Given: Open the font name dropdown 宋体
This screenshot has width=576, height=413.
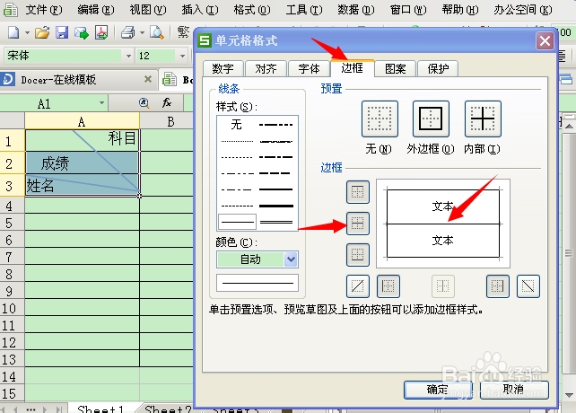Looking at the screenshot, I should (x=128, y=56).
